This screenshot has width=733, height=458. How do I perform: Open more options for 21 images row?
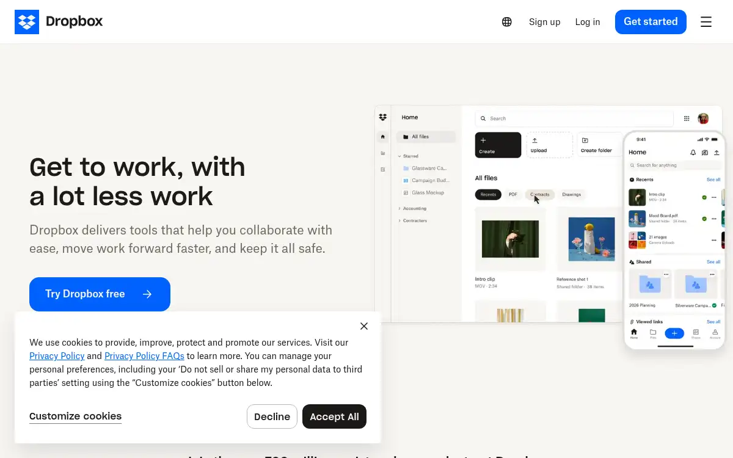coord(714,240)
